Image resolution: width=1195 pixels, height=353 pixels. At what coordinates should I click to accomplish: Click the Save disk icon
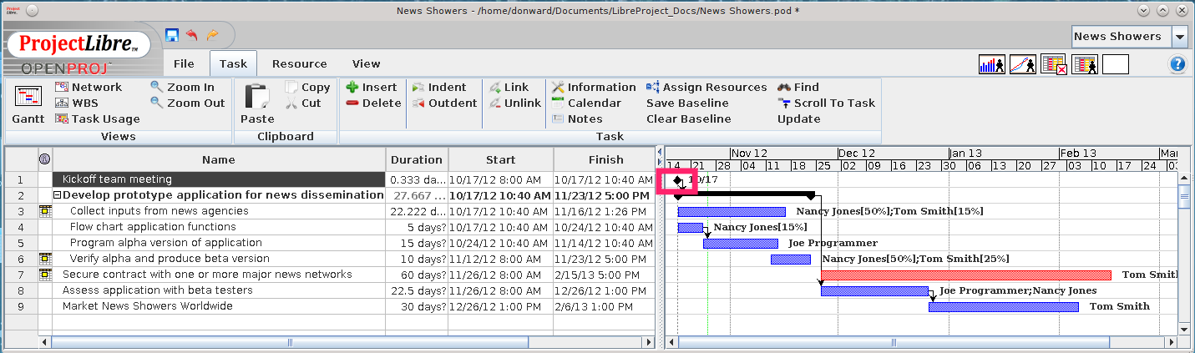tap(172, 35)
